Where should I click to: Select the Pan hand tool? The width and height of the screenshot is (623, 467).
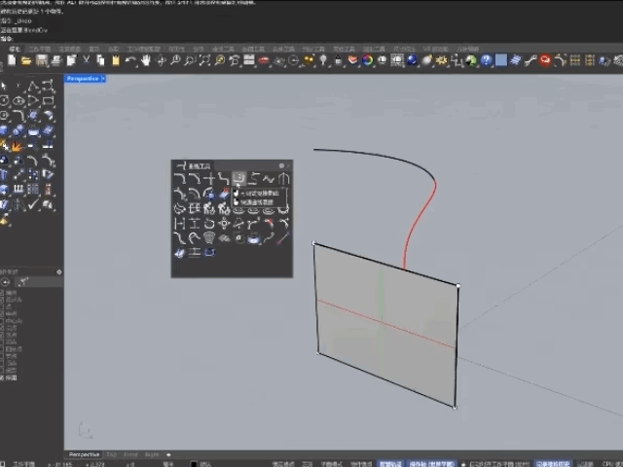click(x=145, y=60)
